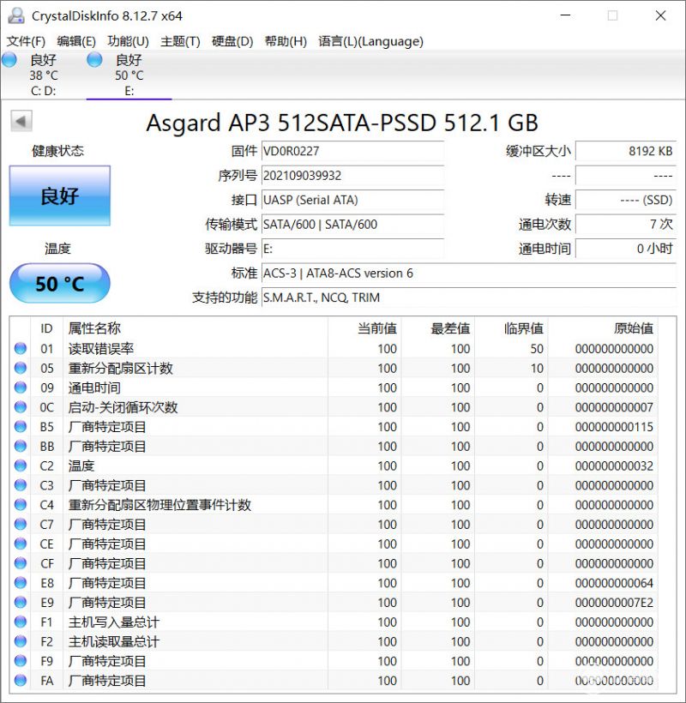Click the power on count field 7 次
This screenshot has height=703, width=686.
pyautogui.click(x=625, y=224)
